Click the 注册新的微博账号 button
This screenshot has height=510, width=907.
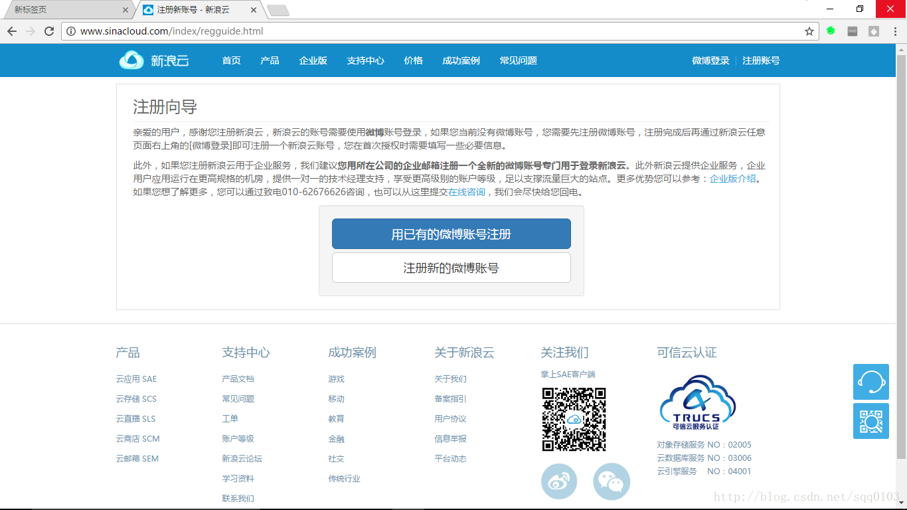452,268
